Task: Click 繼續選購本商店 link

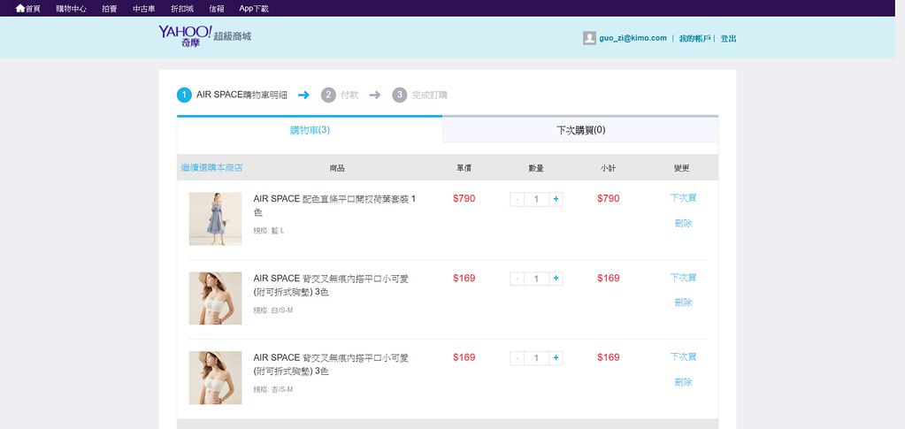Action: pyautogui.click(x=211, y=167)
